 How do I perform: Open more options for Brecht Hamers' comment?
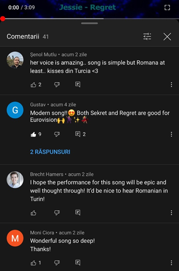coord(172,213)
